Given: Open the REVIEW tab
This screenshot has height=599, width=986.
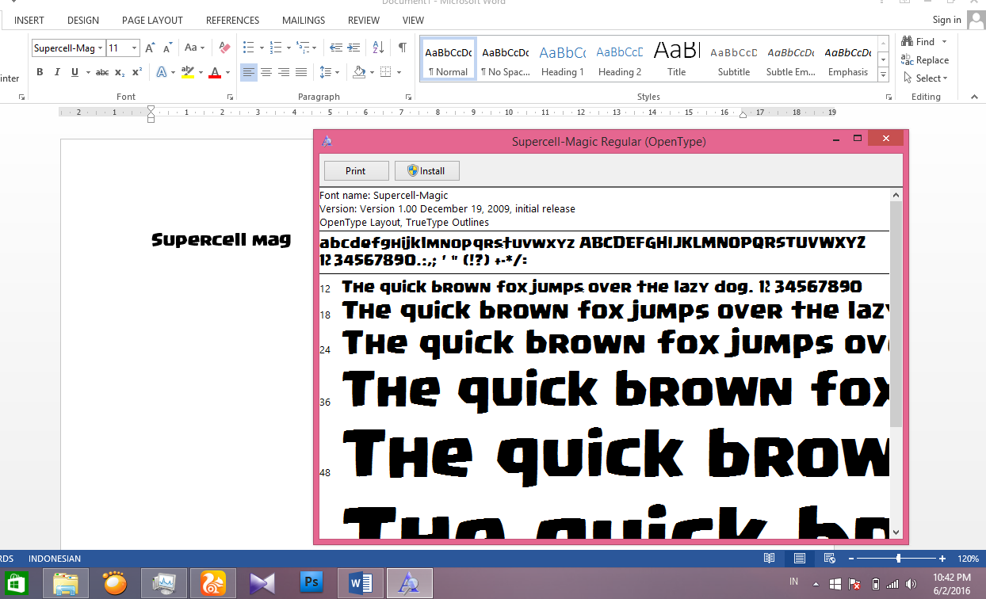Looking at the screenshot, I should tap(364, 20).
